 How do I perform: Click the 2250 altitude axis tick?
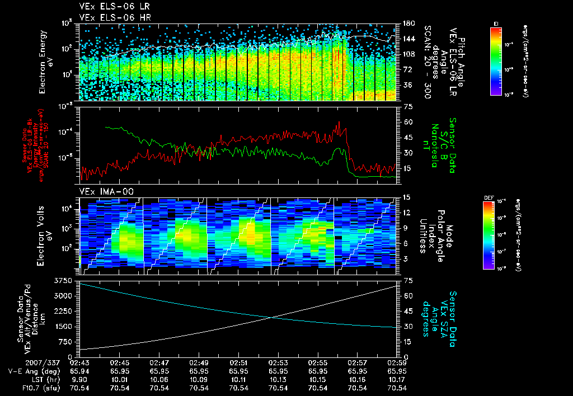tap(63, 311)
